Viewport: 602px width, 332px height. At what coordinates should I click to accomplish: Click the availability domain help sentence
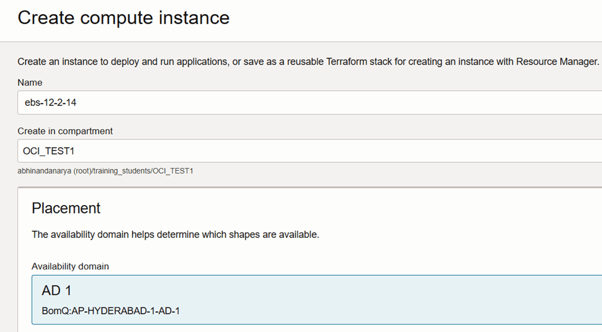pyautogui.click(x=175, y=235)
